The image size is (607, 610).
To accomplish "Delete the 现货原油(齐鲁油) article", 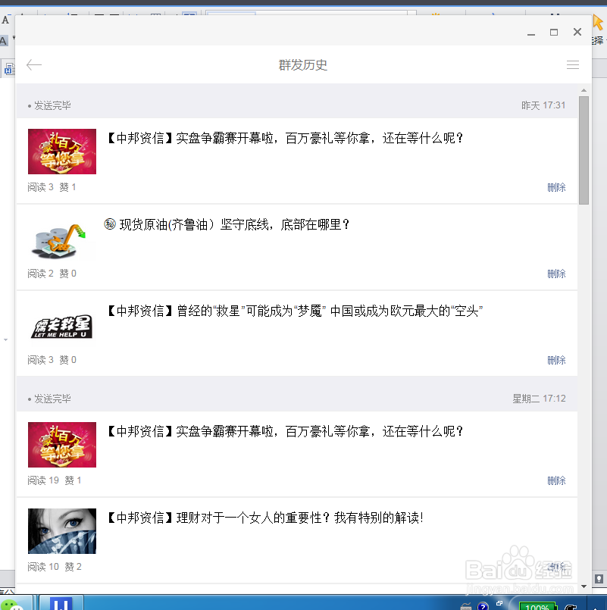I will (x=556, y=274).
